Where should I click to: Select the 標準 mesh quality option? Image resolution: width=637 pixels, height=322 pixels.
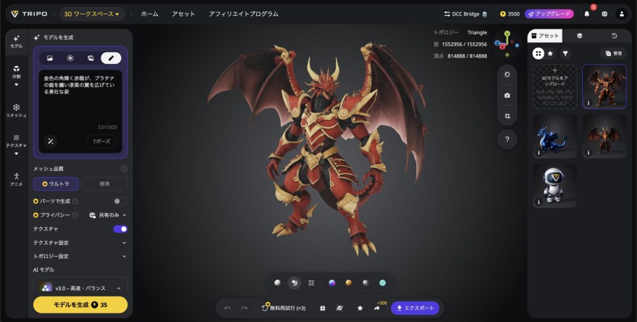pyautogui.click(x=105, y=184)
